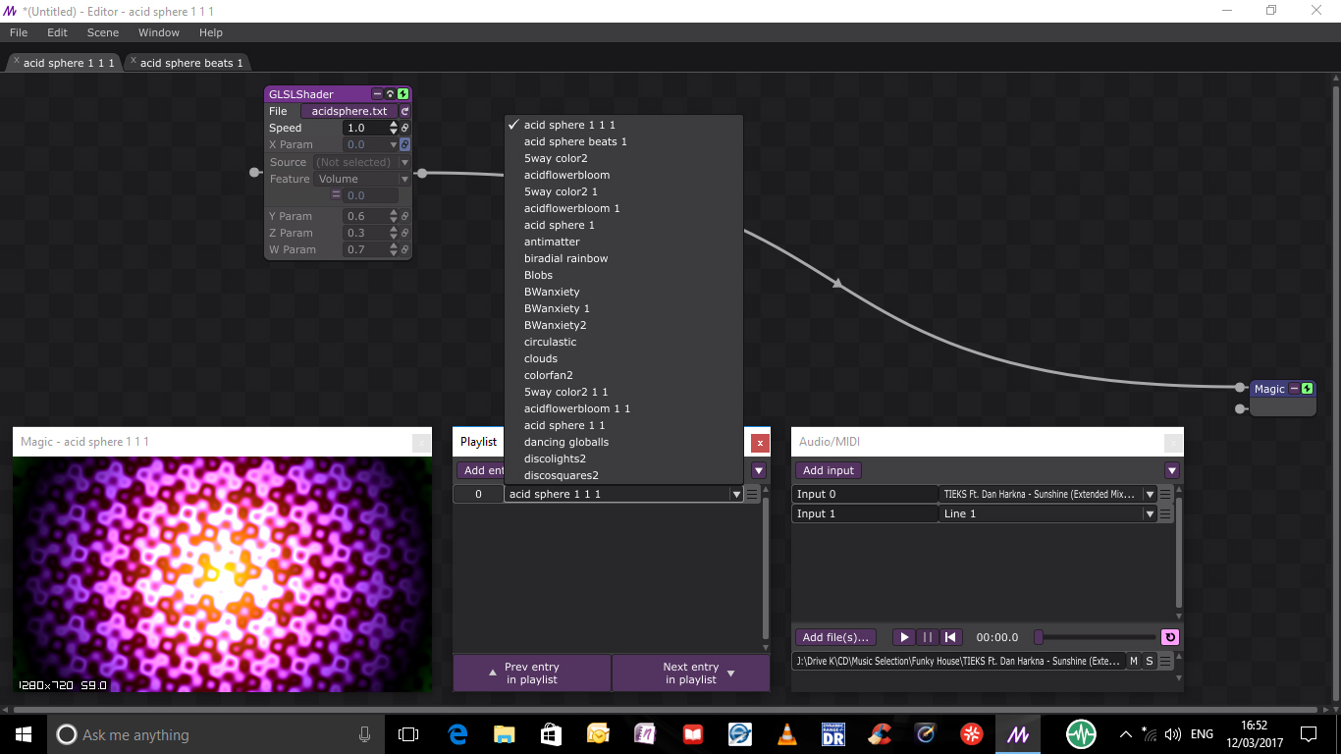
Task: Click the audio playback position slider
Action: pos(1097,637)
